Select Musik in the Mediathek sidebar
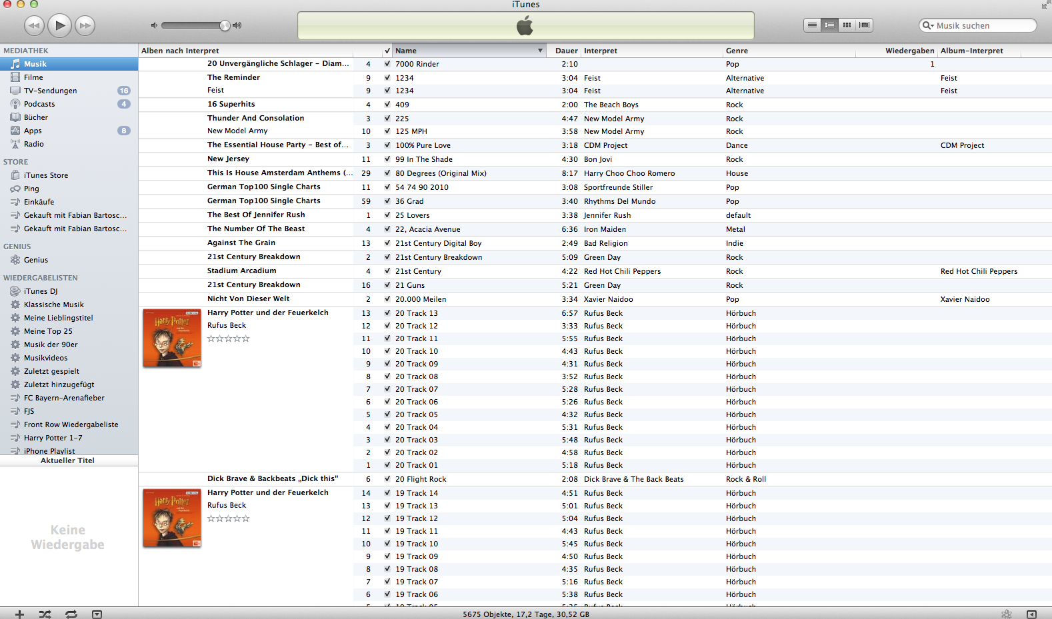Viewport: 1052px width, 619px height. 69,64
